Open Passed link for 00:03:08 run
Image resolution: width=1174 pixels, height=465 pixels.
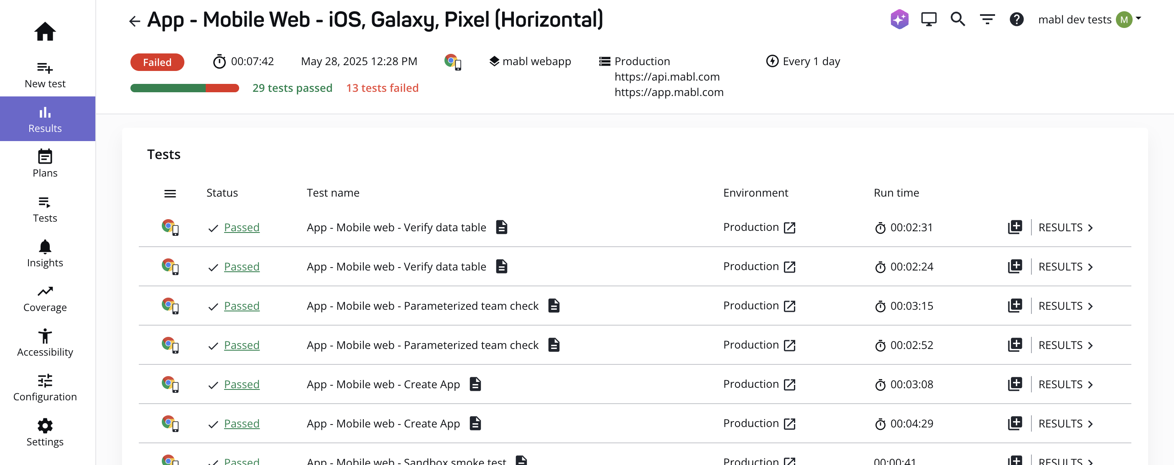(x=242, y=384)
